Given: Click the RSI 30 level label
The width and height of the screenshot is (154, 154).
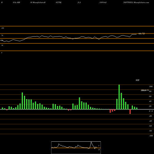Looking at the screenshot, I should tap(2, 45).
